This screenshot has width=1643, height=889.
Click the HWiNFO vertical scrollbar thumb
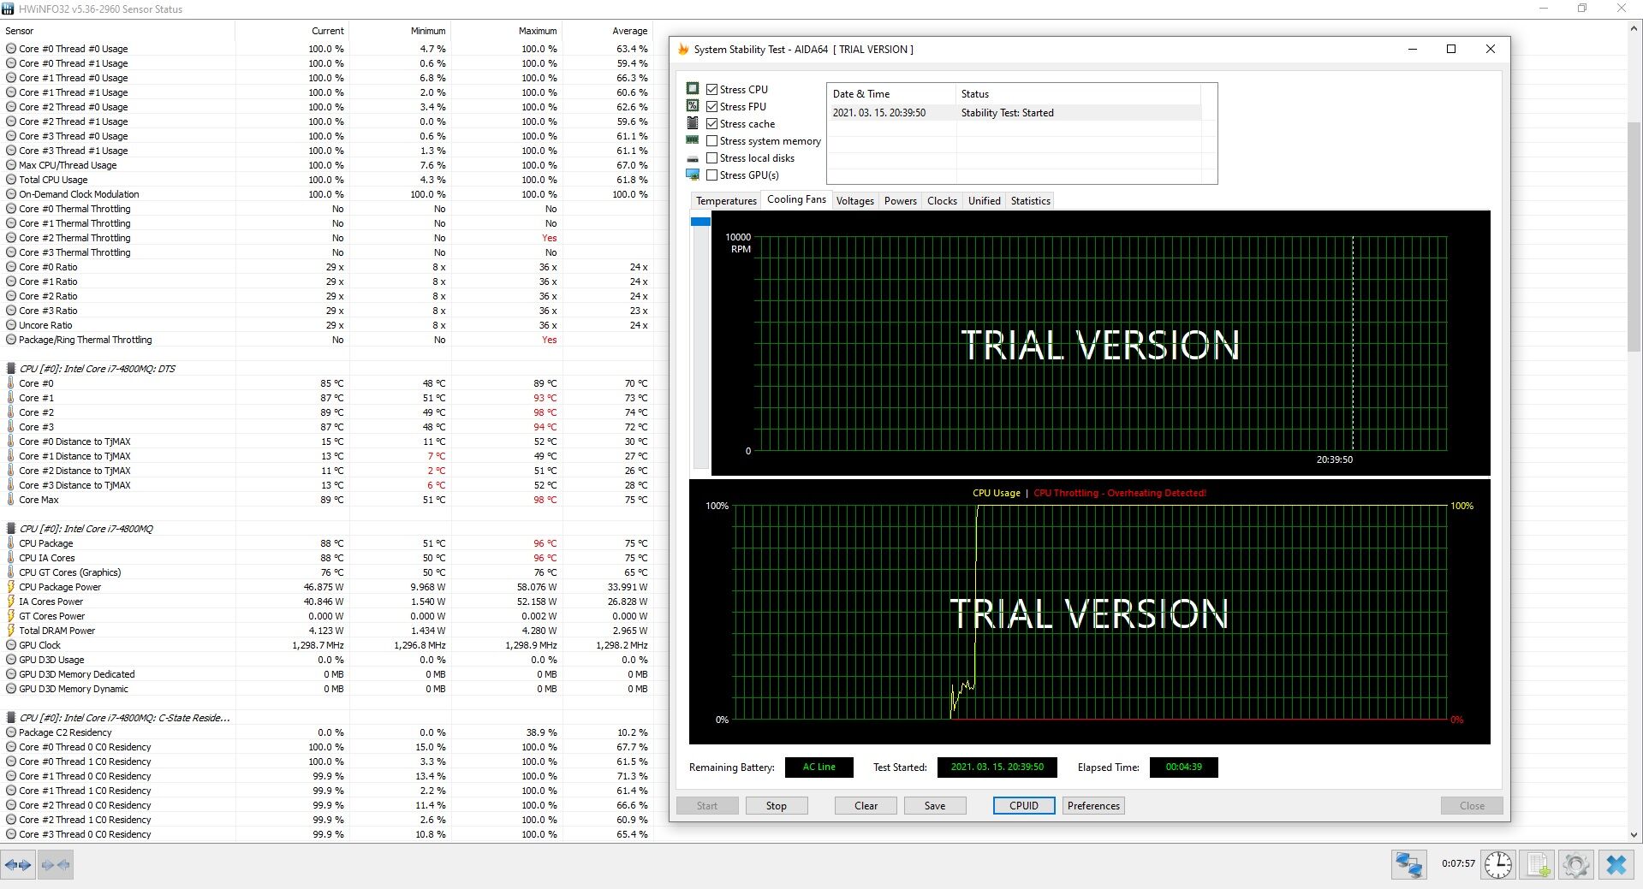[x=1634, y=236]
